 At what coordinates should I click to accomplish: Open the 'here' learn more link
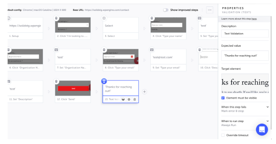tap(254, 19)
